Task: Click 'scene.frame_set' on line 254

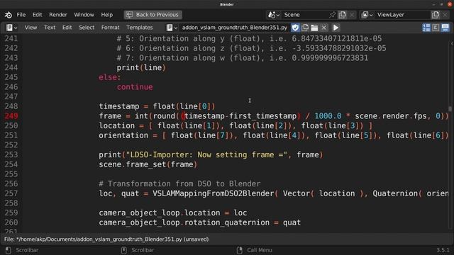Action: tap(133, 164)
